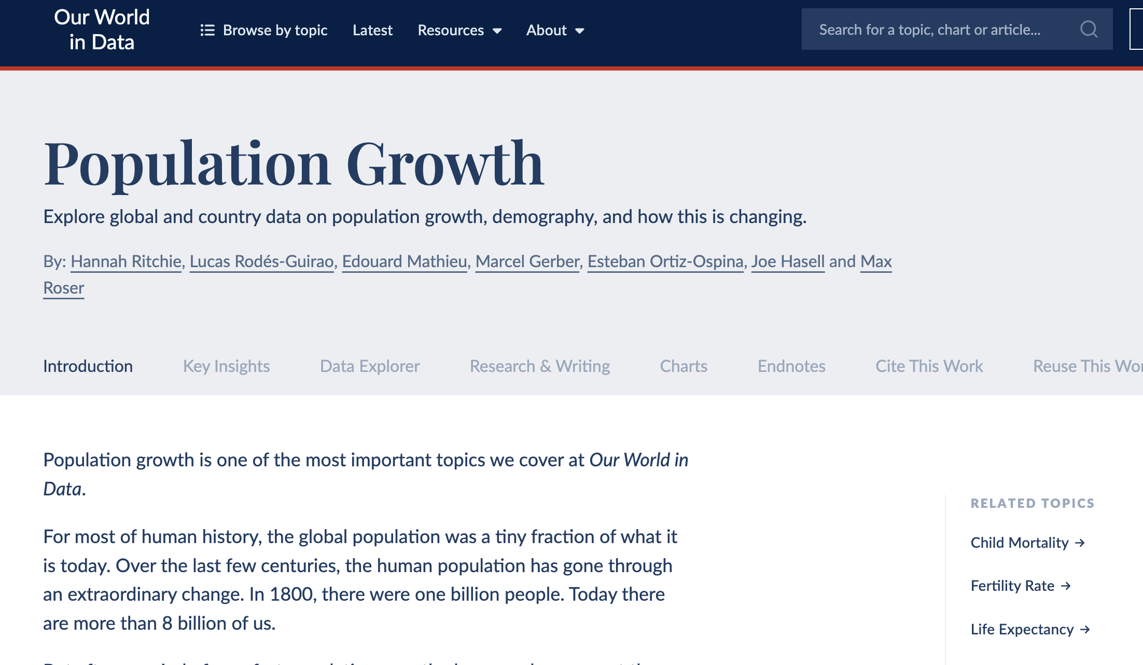Click arrow next to Life Expectancy

pyautogui.click(x=1085, y=629)
